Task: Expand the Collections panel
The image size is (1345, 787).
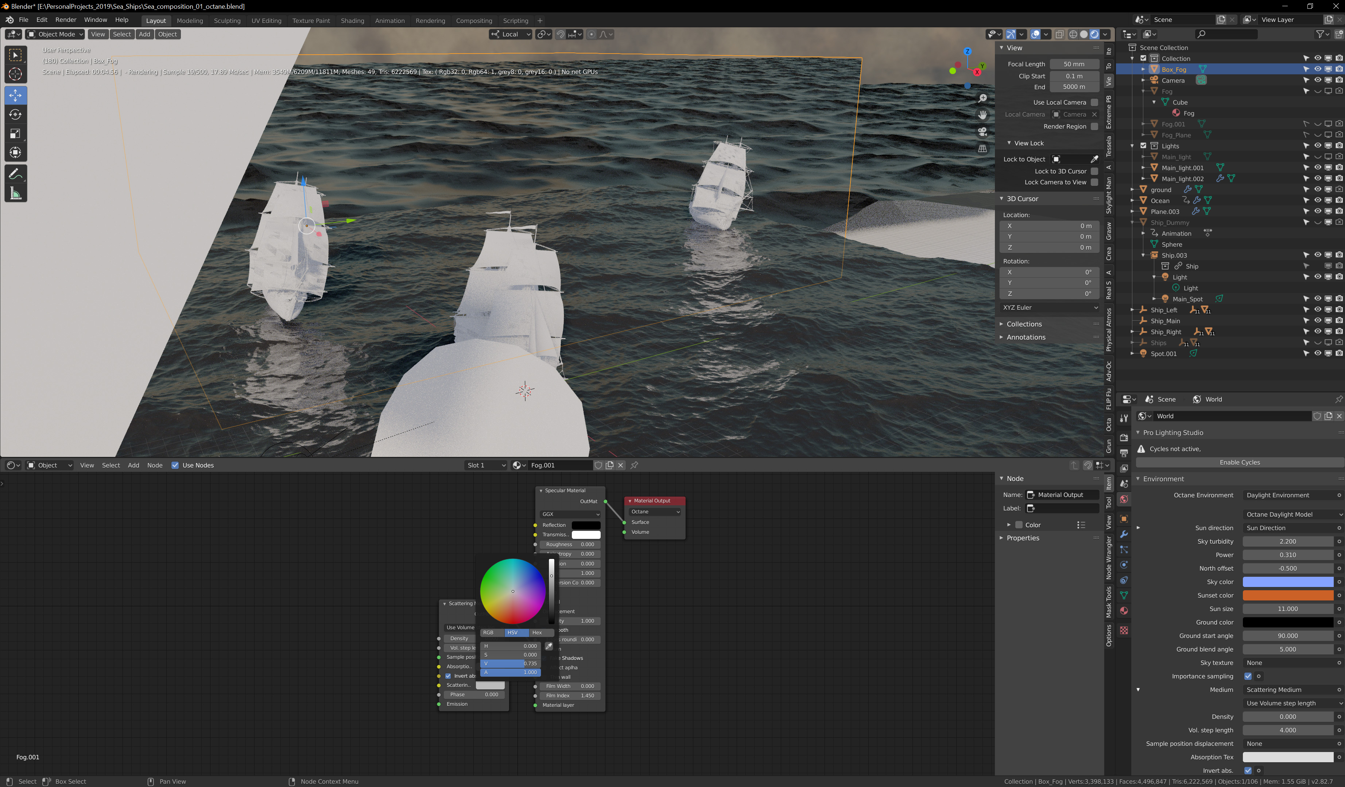Action: pos(1024,324)
